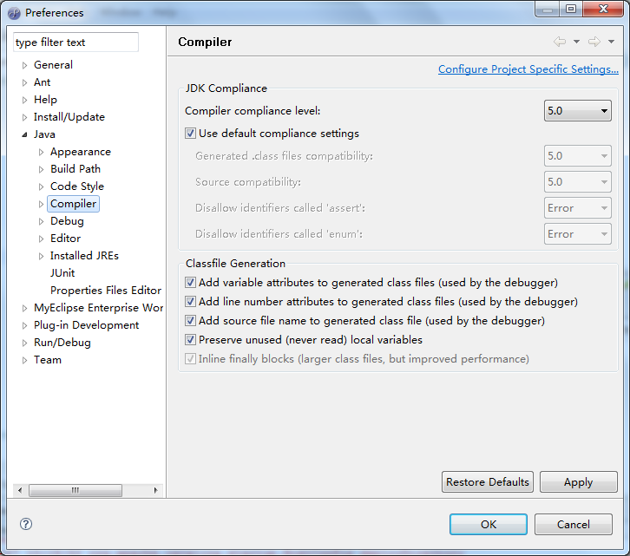
Task: Click the tree scrollbar right arrow
Action: (x=156, y=490)
